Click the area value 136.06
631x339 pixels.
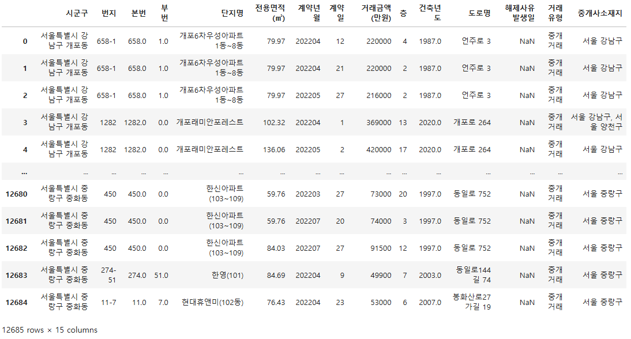[274, 149]
